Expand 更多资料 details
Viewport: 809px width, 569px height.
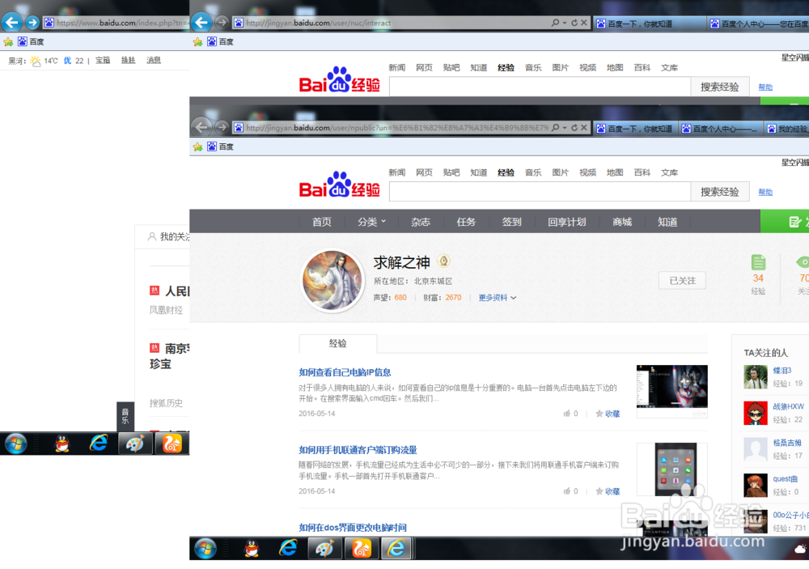pyautogui.click(x=498, y=297)
